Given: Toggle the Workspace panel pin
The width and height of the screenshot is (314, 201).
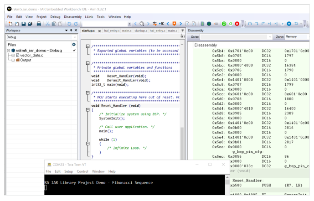Looking at the screenshot, I should tap(71, 30).
